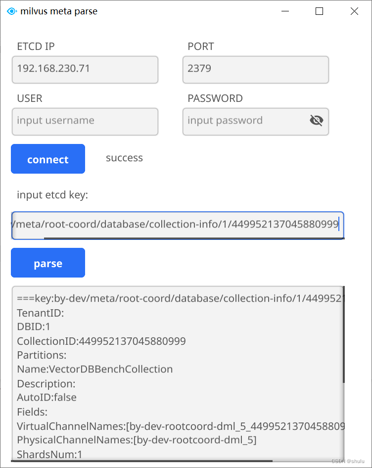Click the username input field
Viewport: 372px width, 468px height.
pos(85,122)
